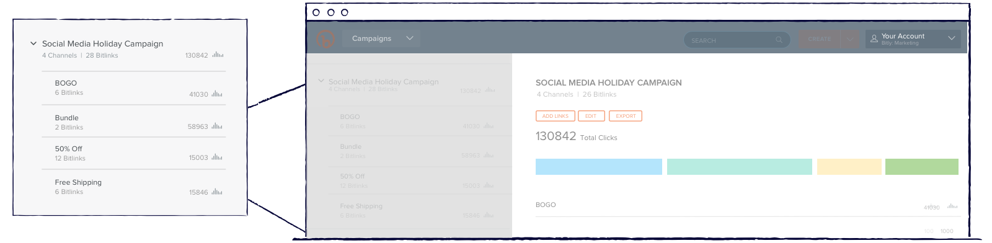
Task: Open the arrow dropdown beside Create
Action: (850, 39)
